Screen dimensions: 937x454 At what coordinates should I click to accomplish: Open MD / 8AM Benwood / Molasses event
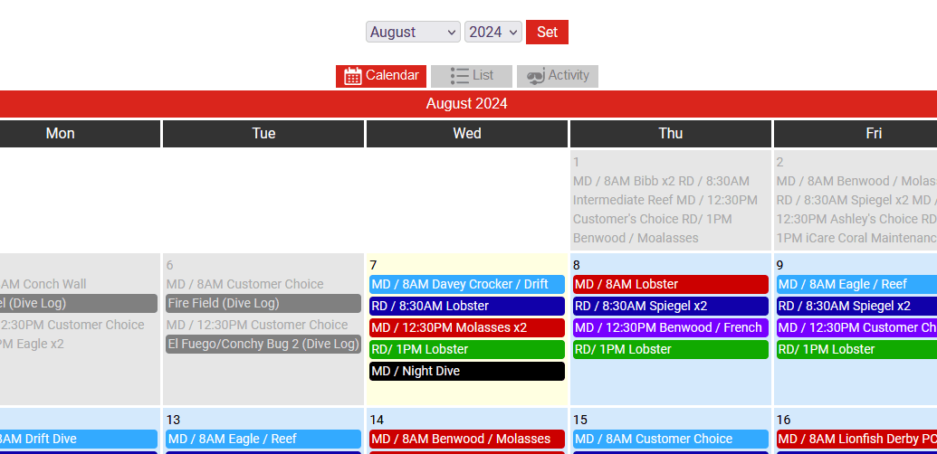click(x=466, y=439)
